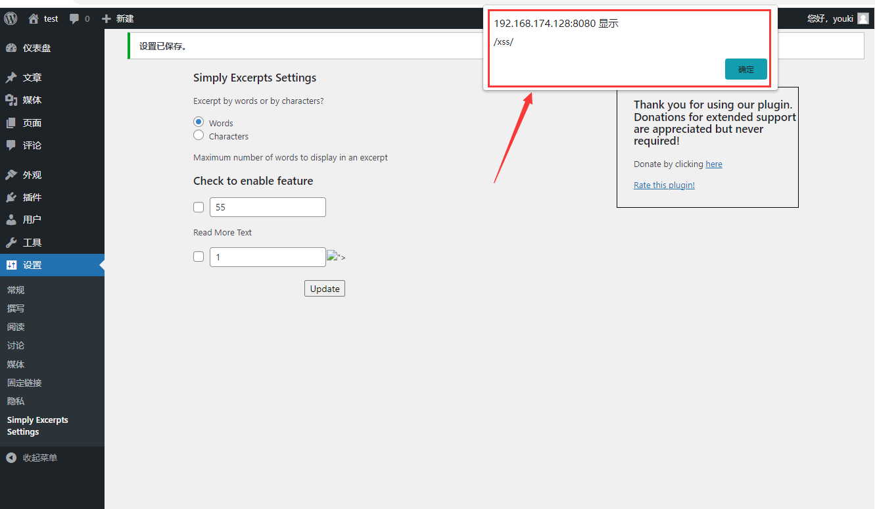Click the 用户 person icon
This screenshot has width=875, height=509.
click(x=11, y=220)
